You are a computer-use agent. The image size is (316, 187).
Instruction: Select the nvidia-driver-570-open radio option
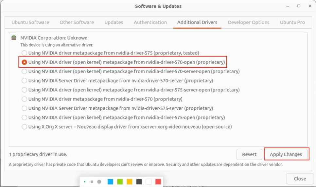click(x=25, y=62)
